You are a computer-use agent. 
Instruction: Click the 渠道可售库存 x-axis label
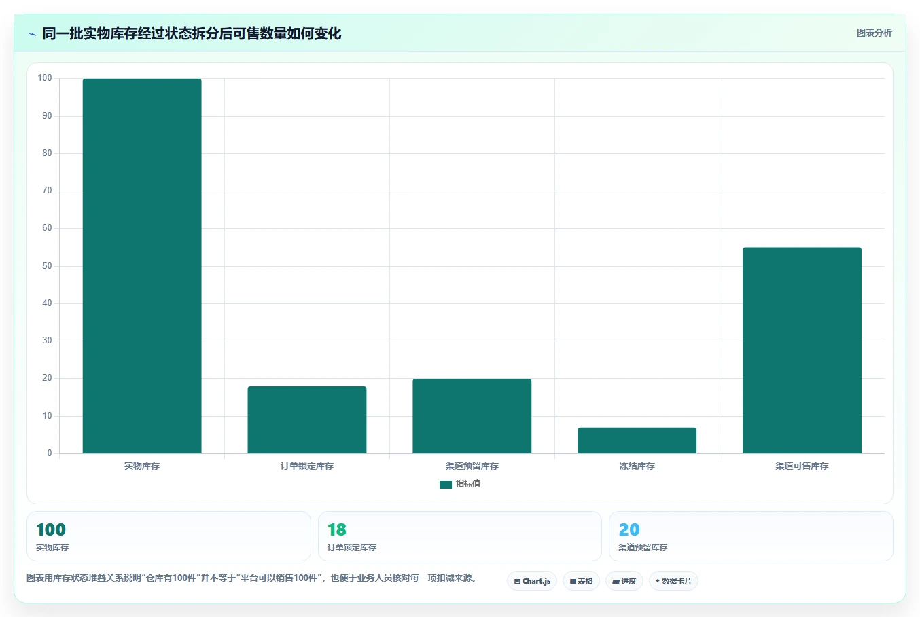pyautogui.click(x=802, y=466)
